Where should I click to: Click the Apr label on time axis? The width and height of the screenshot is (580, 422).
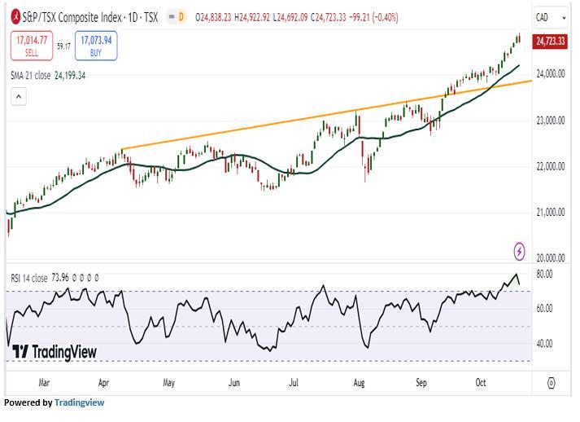pos(103,381)
